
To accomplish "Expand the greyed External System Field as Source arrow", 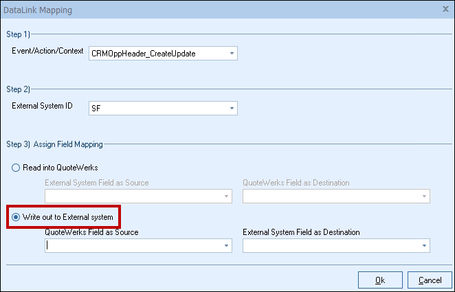I will pos(226,196).
